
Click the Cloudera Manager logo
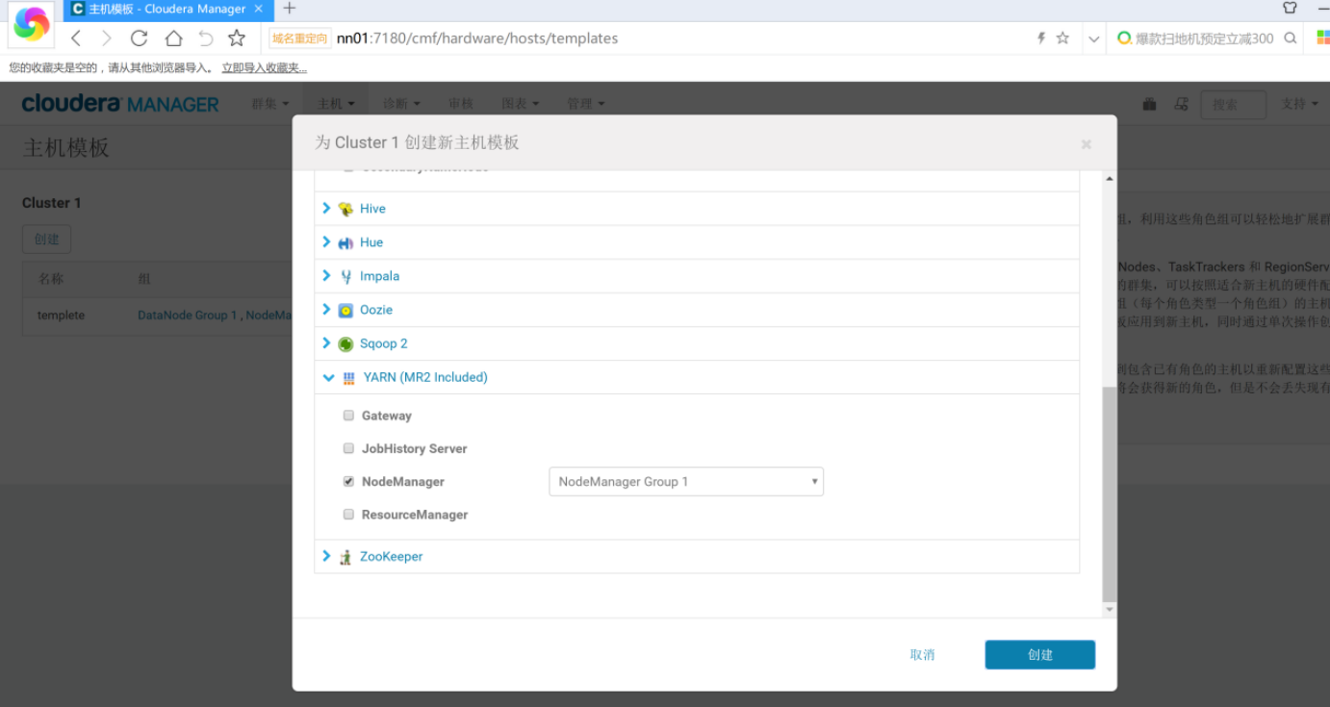coord(120,104)
